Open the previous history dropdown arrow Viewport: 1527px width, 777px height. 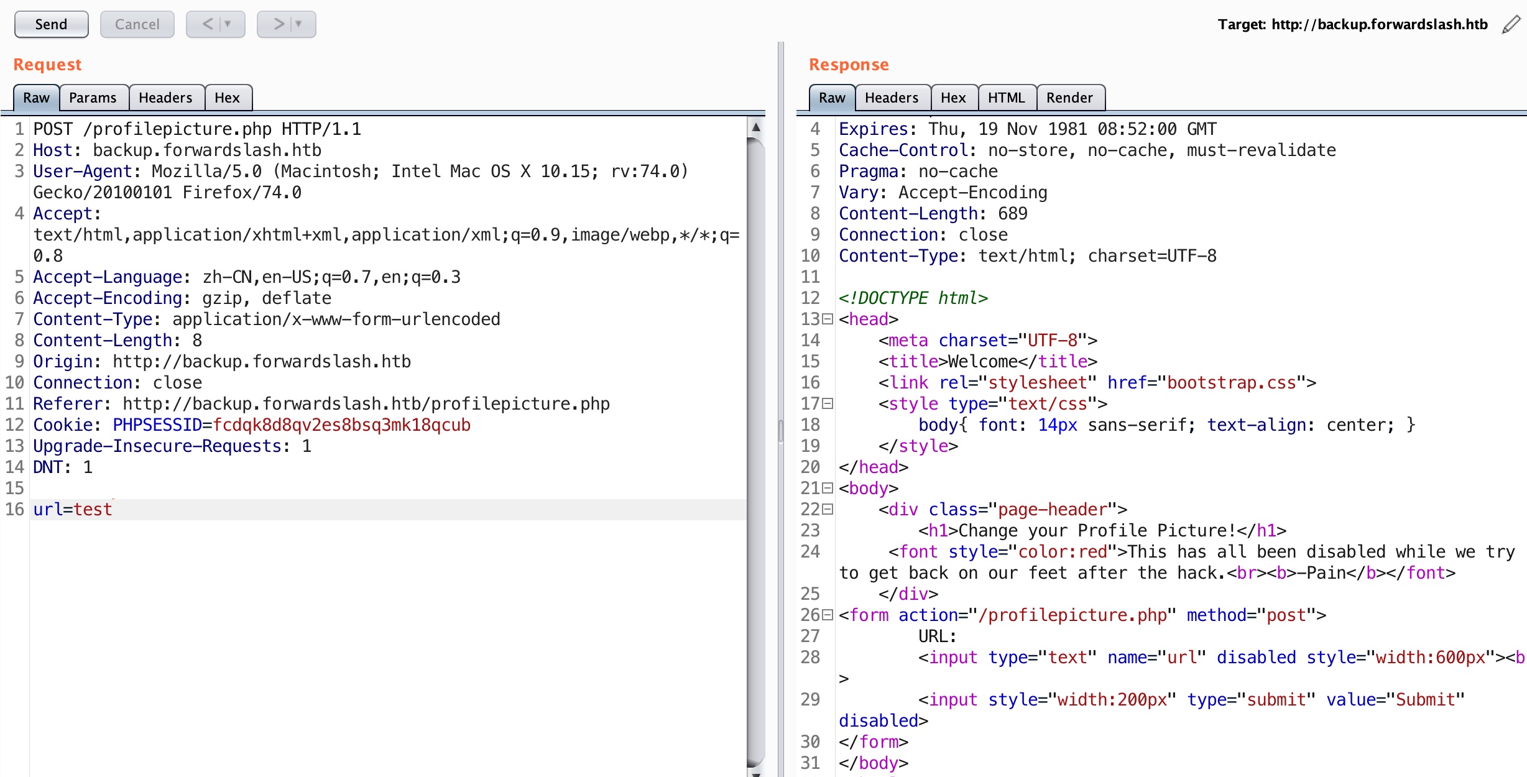point(228,24)
